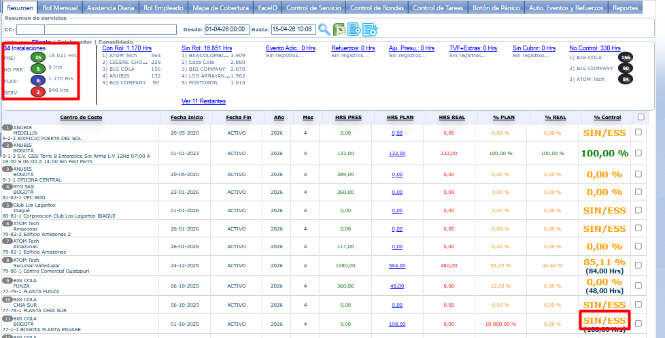Check the box for ANUBIS Medellin row 1
This screenshot has height=338, width=665.
(638, 133)
